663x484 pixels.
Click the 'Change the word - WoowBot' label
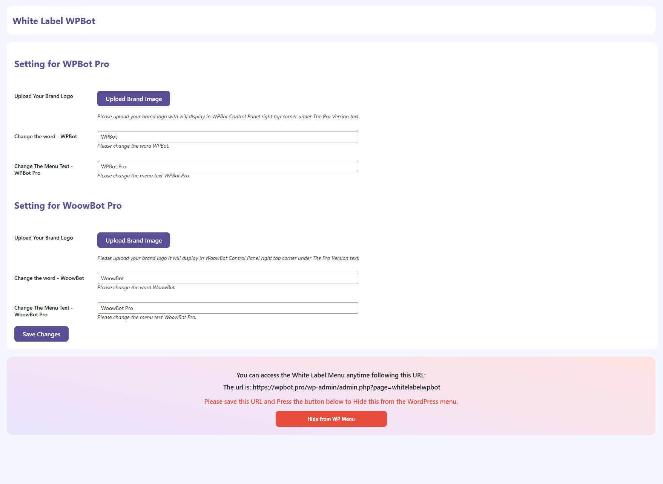49,278
